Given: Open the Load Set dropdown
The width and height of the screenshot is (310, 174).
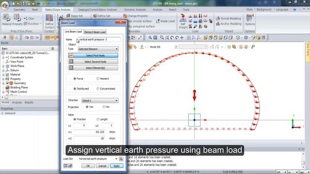Looking at the screenshot, I should pyautogui.click(x=98, y=159).
